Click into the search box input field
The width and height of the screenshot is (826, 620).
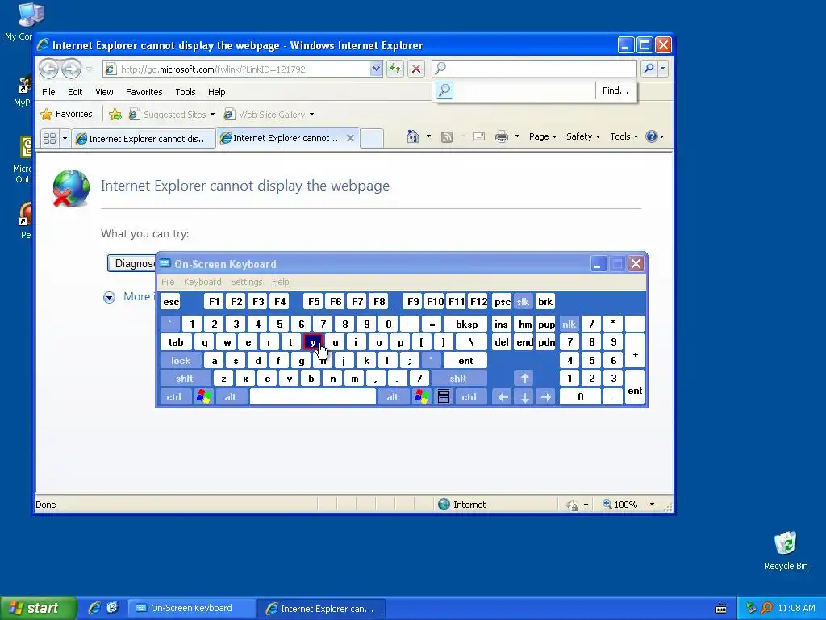pyautogui.click(x=534, y=68)
